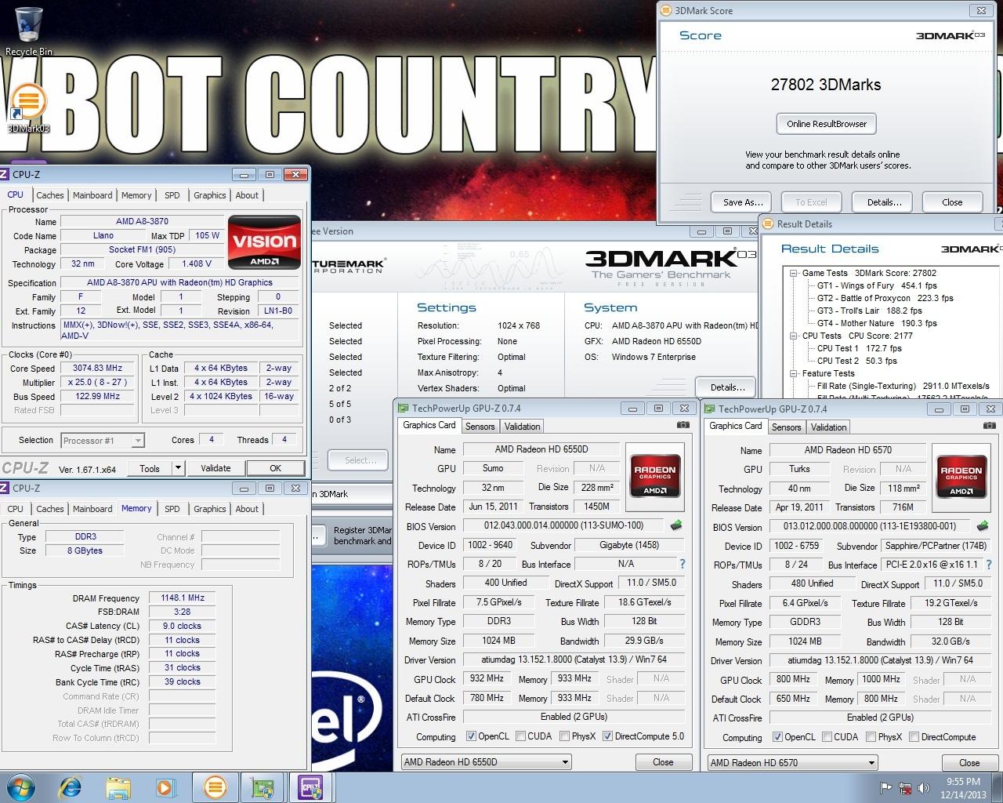The height and width of the screenshot is (803, 1003).
Task: Click the clock showing 9:55 PM
Action: coord(963,782)
